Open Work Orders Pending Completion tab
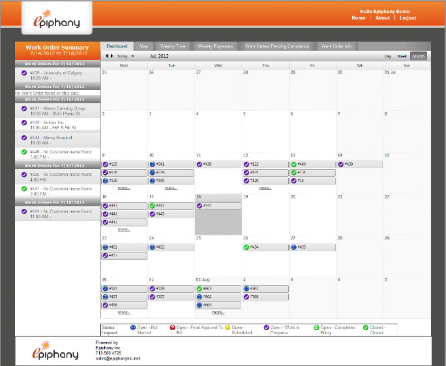The image size is (446, 366). point(277,46)
